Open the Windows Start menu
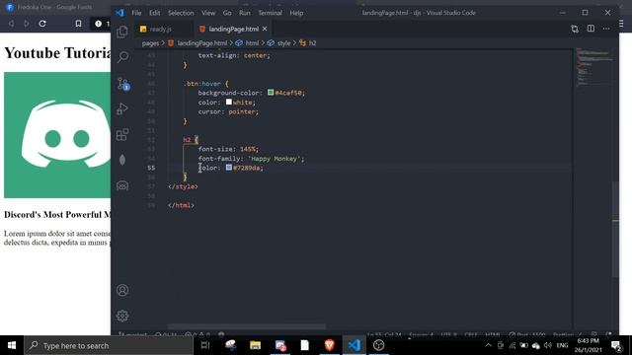 click(x=12, y=345)
